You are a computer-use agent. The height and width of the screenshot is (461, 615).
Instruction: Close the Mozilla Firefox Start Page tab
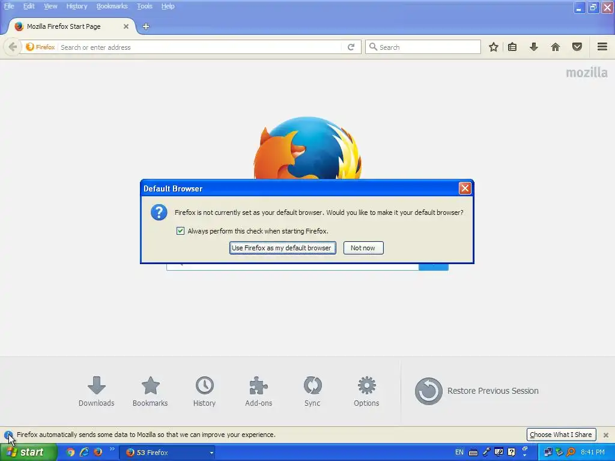126,26
